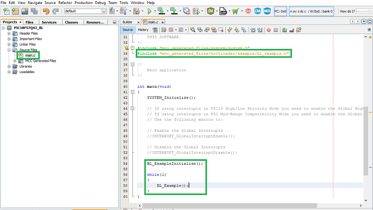
Task: Open the Services panel tab
Action: pyautogui.click(x=49, y=22)
